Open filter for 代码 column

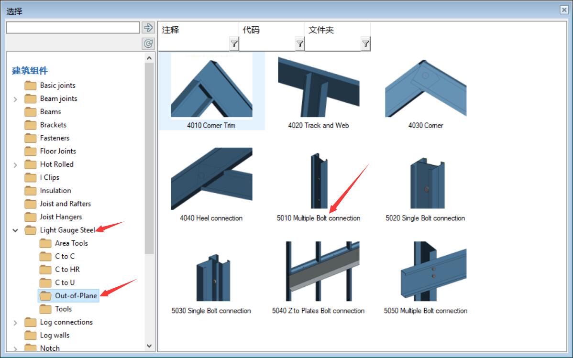click(300, 44)
